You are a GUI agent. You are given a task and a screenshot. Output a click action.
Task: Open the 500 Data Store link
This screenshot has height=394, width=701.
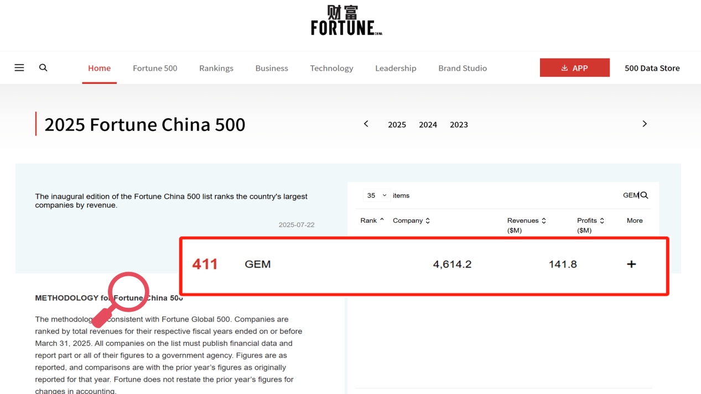pos(652,68)
